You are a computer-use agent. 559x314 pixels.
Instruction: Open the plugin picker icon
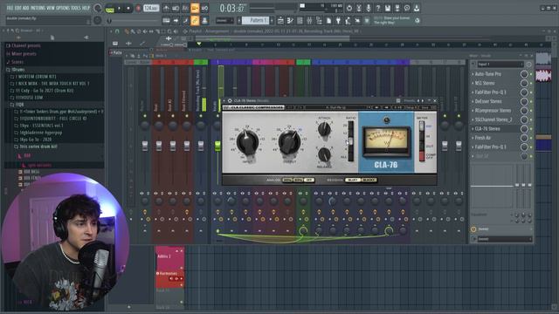pyautogui.click(x=338, y=21)
